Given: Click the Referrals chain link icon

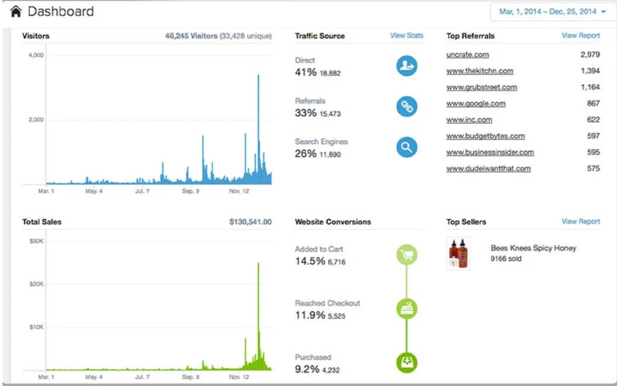Looking at the screenshot, I should click(407, 106).
